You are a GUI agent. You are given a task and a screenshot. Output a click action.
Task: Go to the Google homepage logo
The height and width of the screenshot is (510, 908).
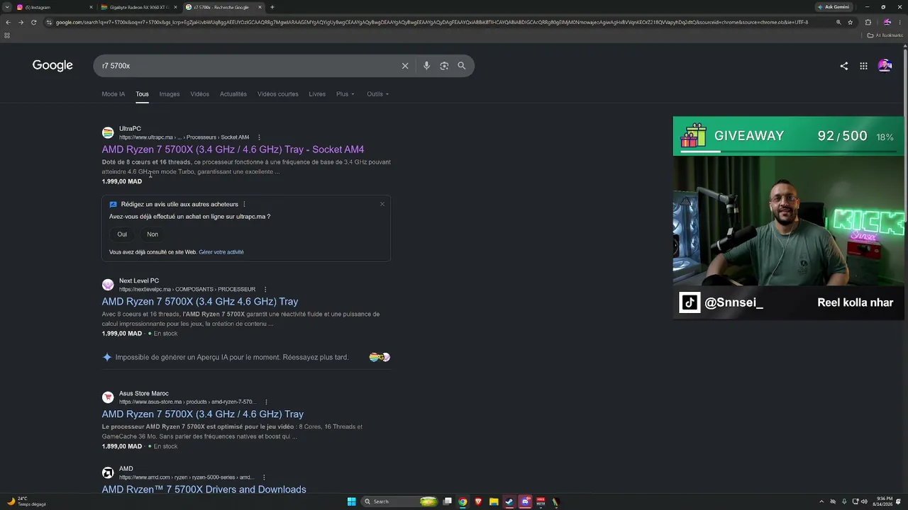click(52, 66)
